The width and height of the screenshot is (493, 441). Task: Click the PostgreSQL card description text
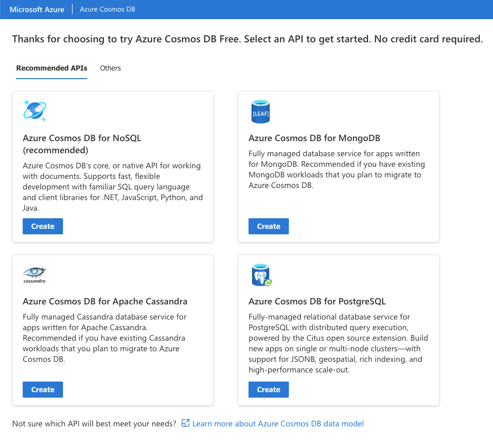point(335,343)
